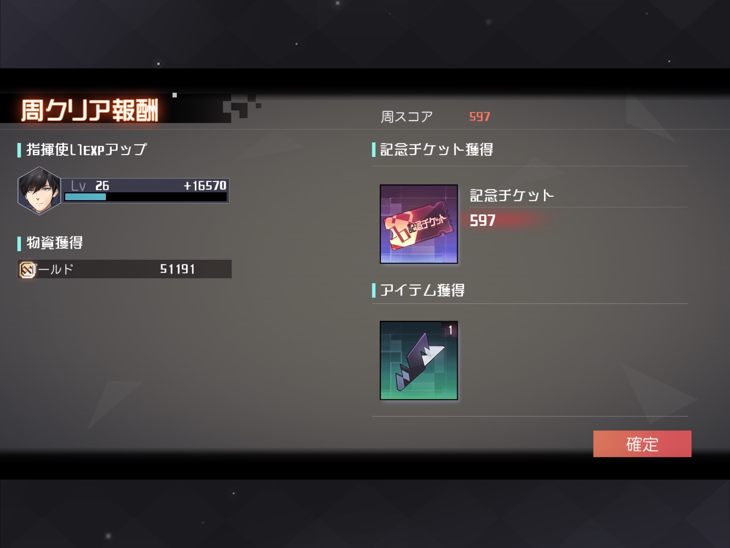Click the アイテム獲得 section heading

coord(422,290)
